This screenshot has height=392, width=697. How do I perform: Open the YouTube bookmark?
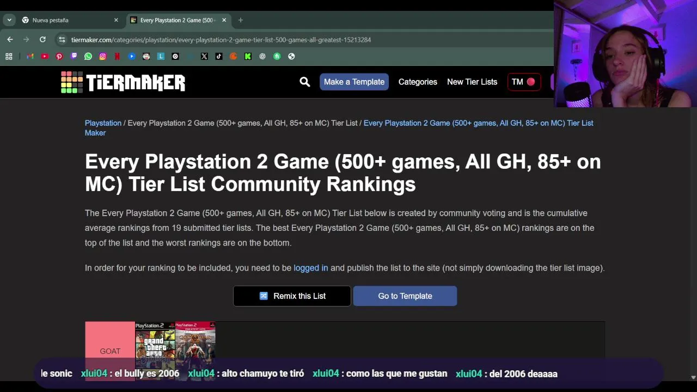click(x=45, y=56)
